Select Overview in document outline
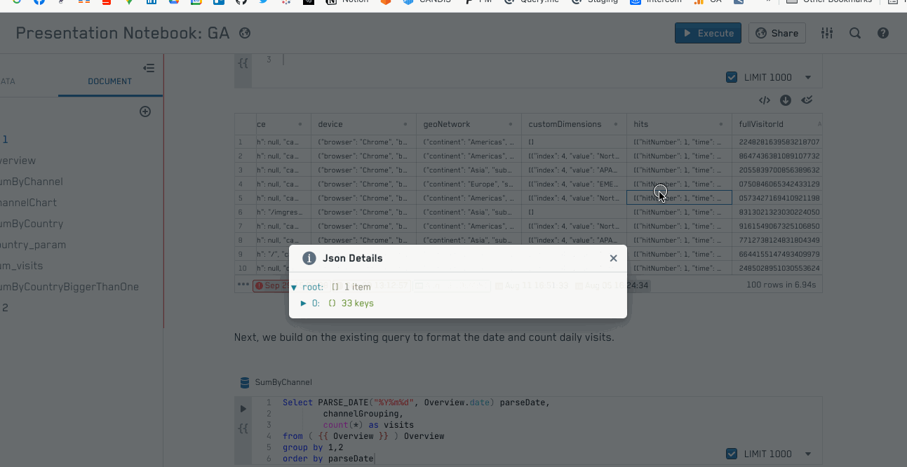907x467 pixels. coord(18,161)
